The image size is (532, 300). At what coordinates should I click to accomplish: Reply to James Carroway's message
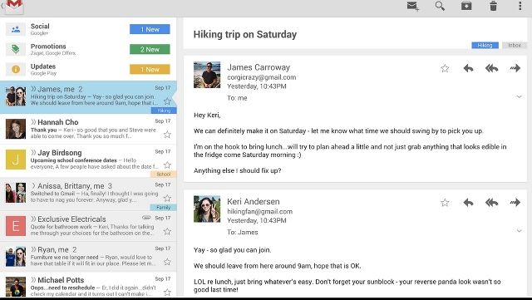468,68
